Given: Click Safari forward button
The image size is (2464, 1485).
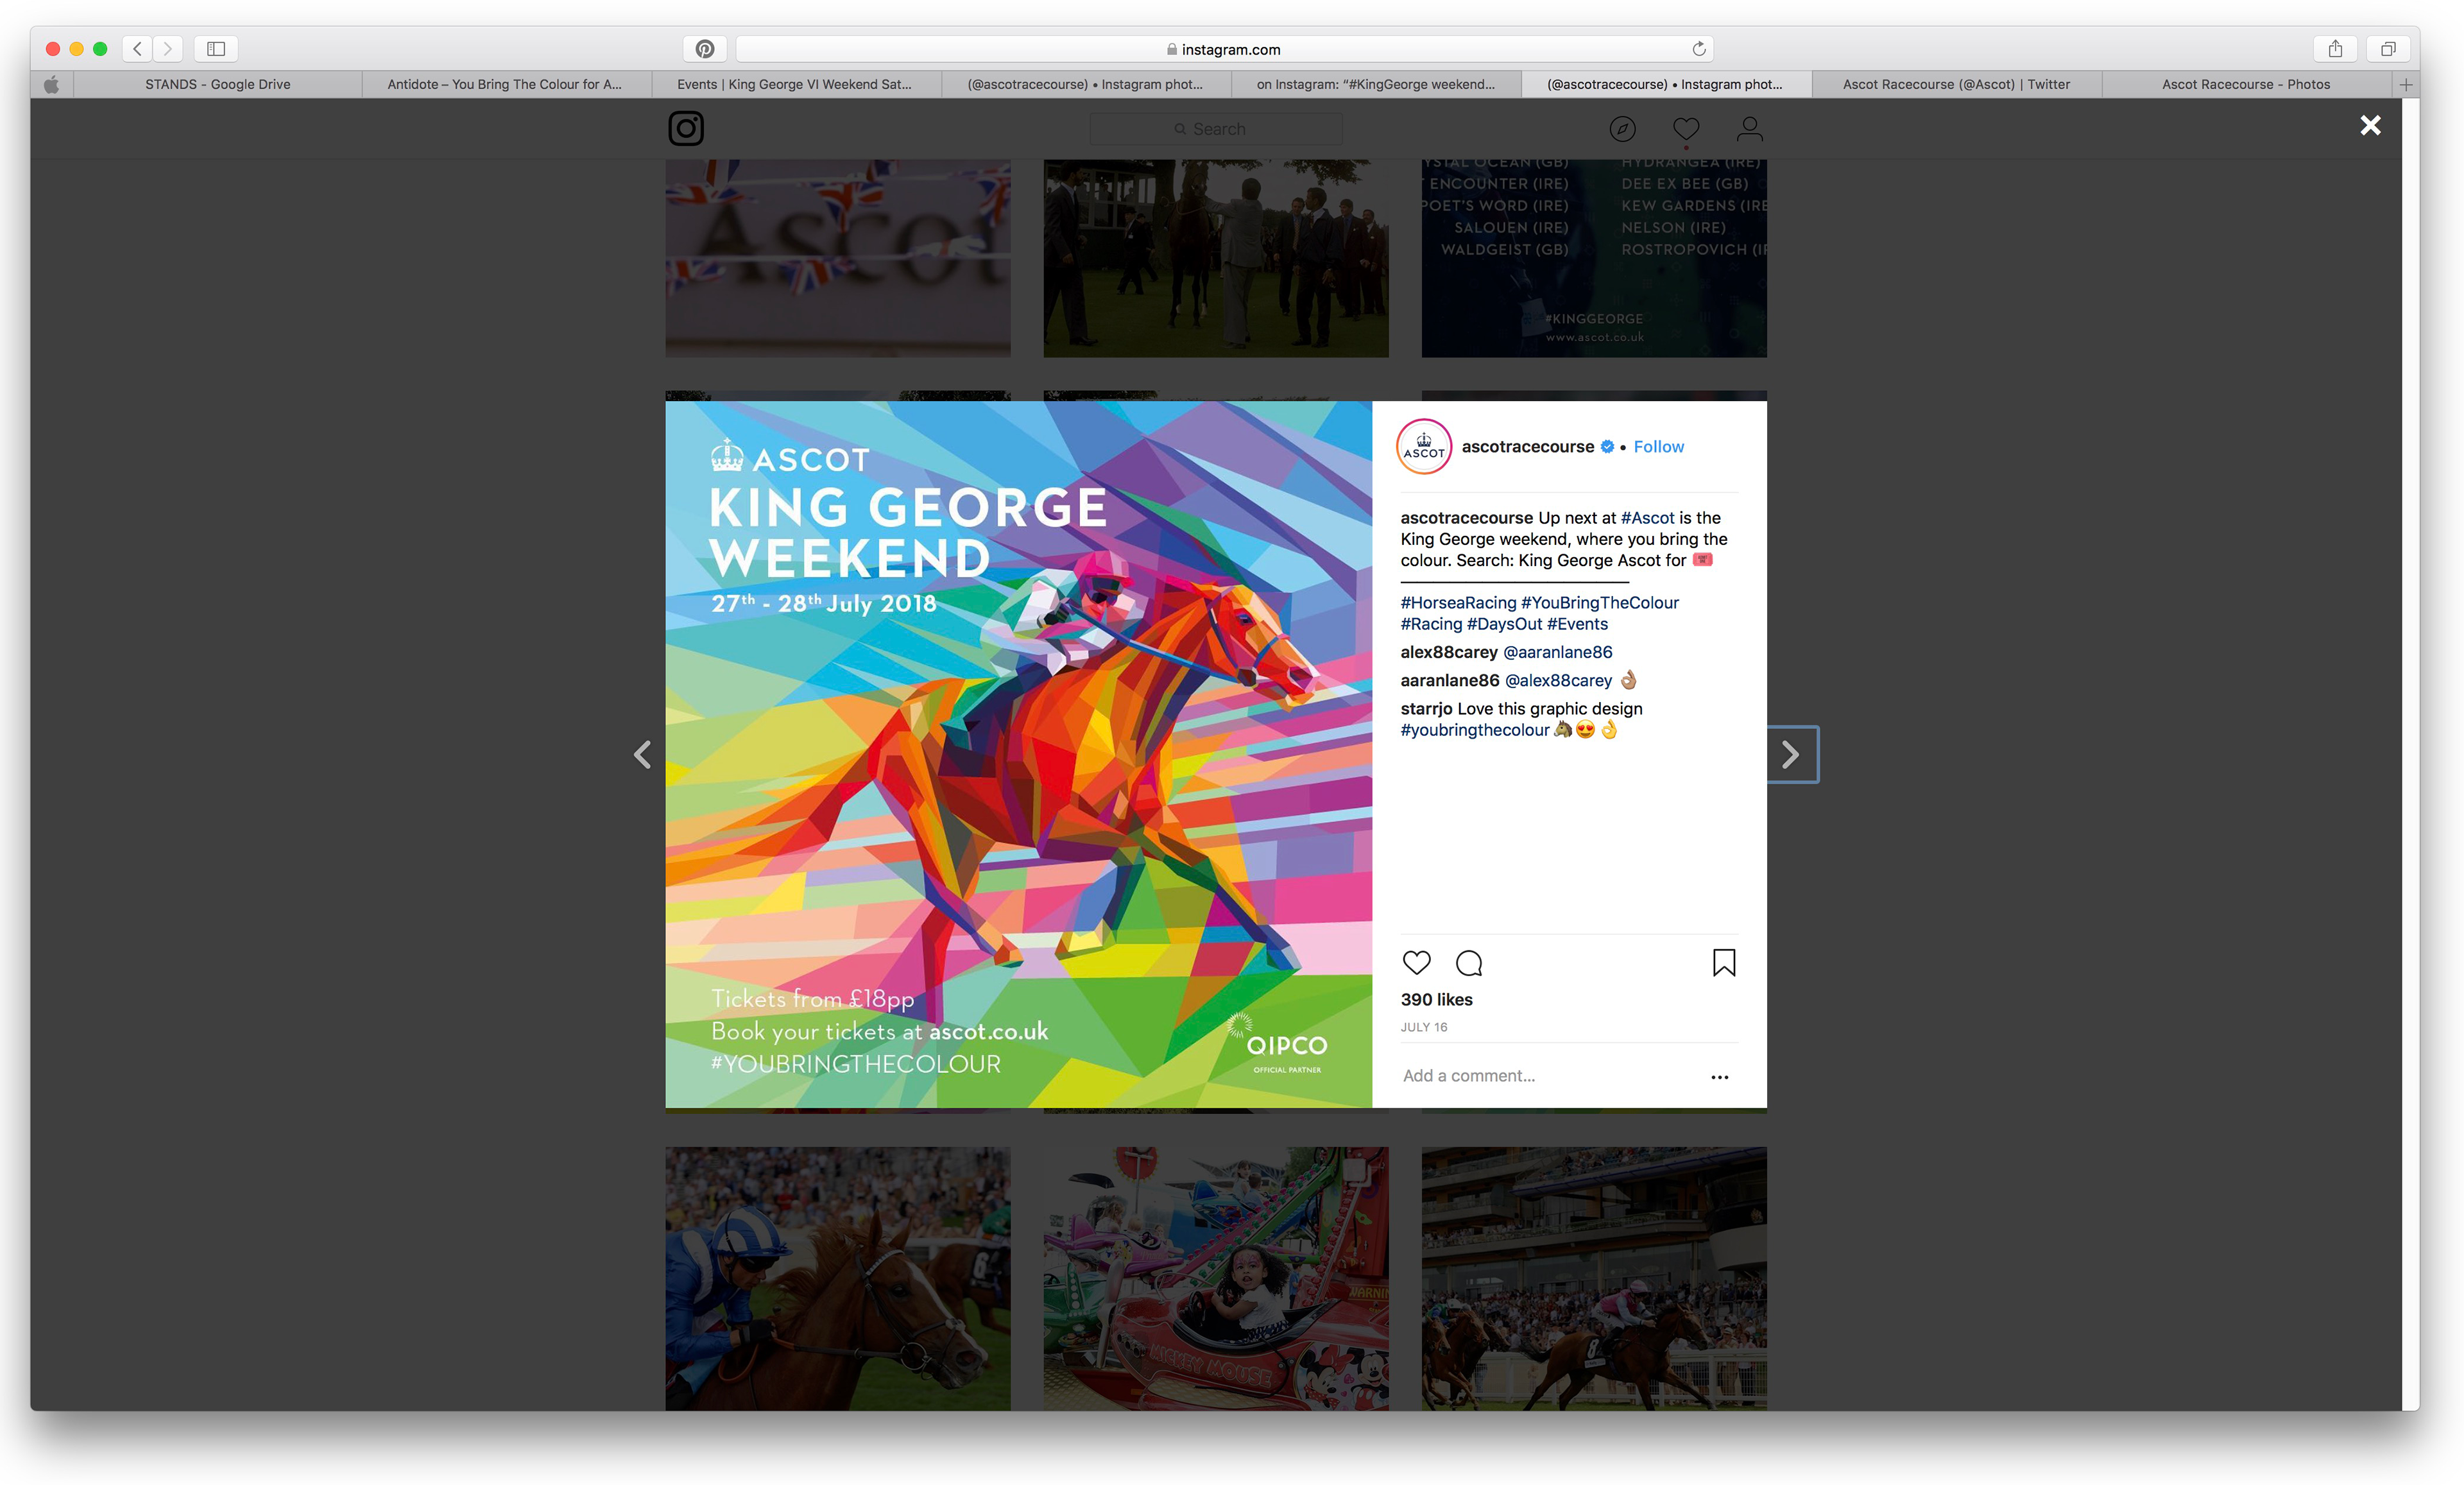Looking at the screenshot, I should [168, 48].
